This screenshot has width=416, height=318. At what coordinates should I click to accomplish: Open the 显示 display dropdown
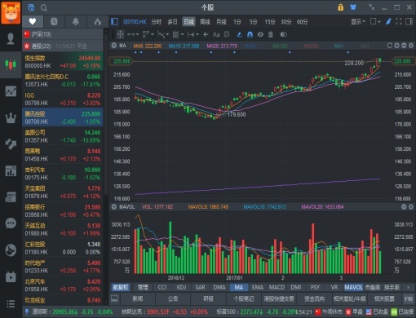pos(358,22)
